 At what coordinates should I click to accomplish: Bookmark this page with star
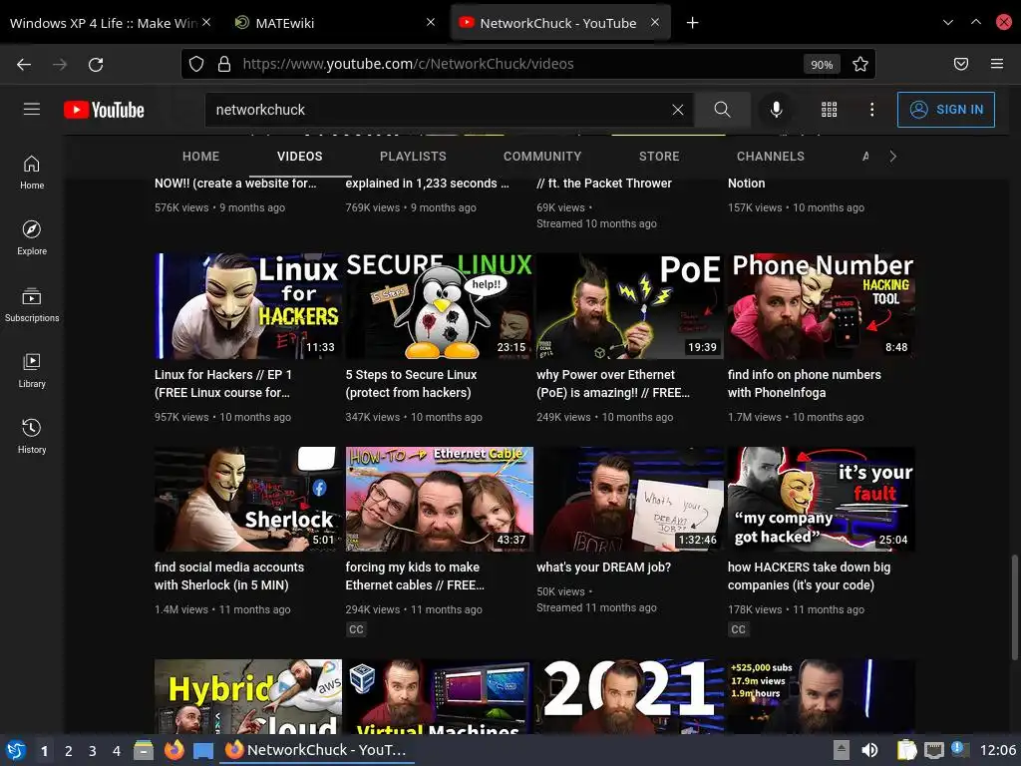pos(860,64)
